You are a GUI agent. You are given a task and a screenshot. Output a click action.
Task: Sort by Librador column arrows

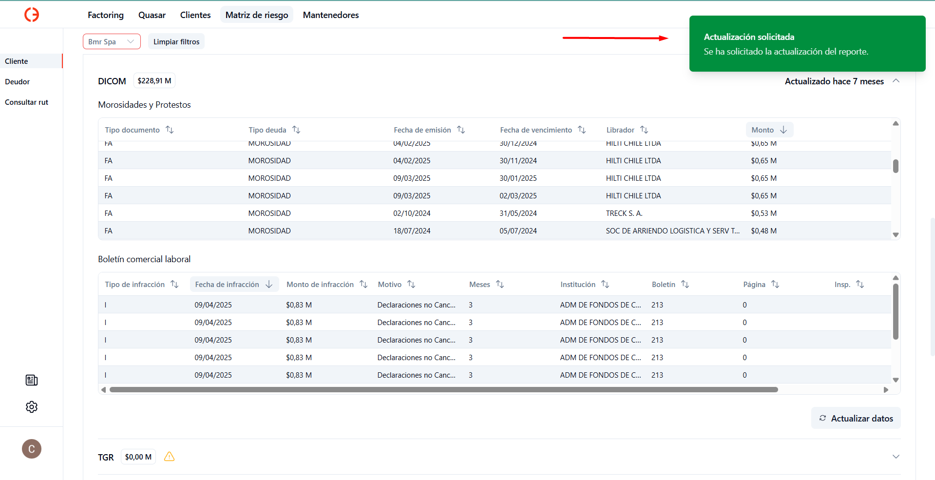[644, 130]
